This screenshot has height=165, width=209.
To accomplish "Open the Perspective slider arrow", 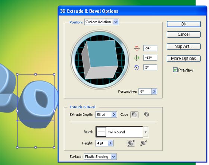I will pos(154,91).
